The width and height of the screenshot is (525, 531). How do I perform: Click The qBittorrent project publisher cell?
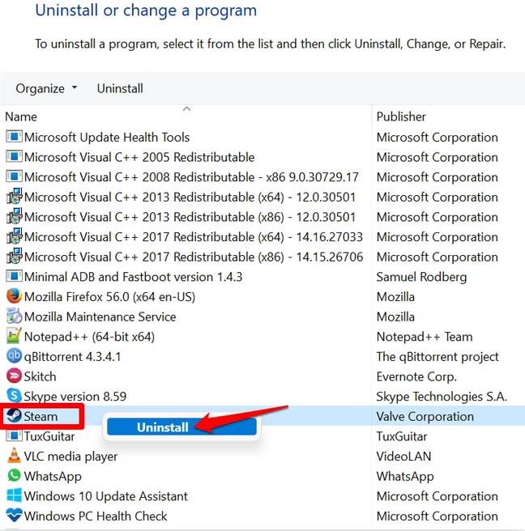coord(437,357)
